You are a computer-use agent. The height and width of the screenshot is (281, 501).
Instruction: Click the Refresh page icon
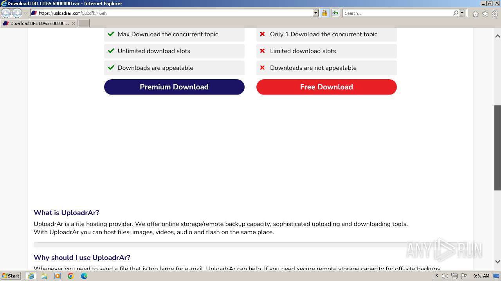(x=336, y=13)
